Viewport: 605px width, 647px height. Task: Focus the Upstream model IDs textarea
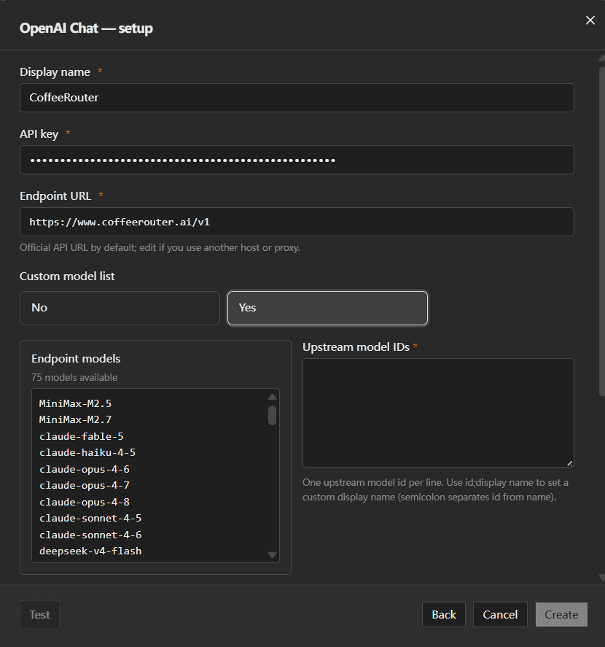click(x=438, y=413)
